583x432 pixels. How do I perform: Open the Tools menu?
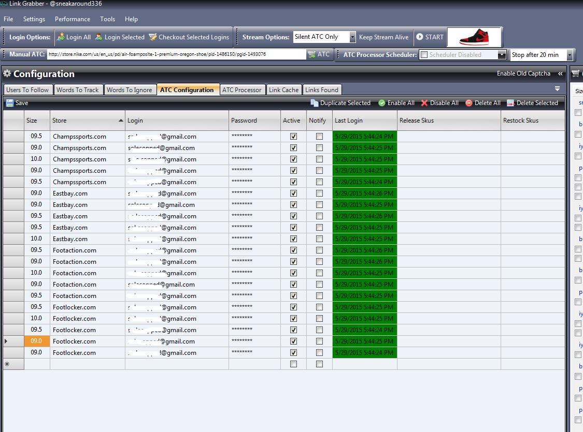click(107, 19)
